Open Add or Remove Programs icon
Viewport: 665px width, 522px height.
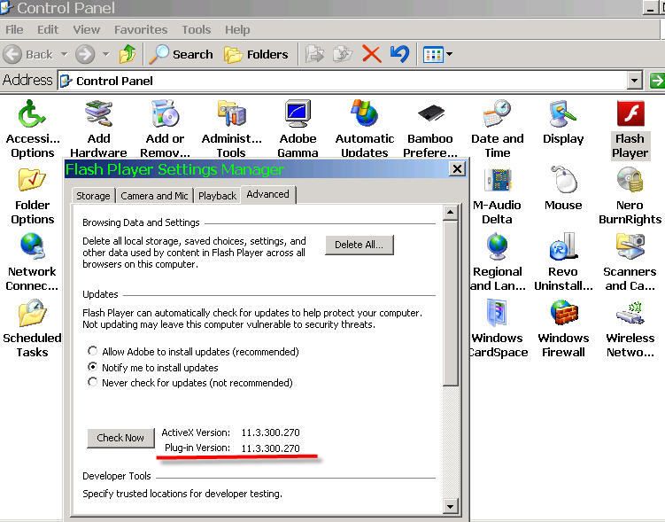(x=165, y=129)
